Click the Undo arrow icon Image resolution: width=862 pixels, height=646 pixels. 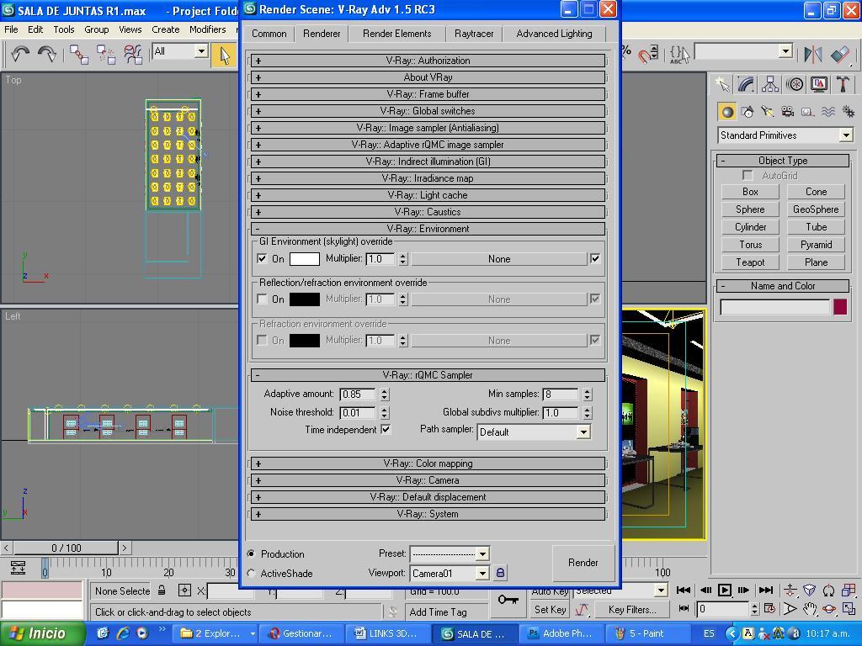[21, 54]
